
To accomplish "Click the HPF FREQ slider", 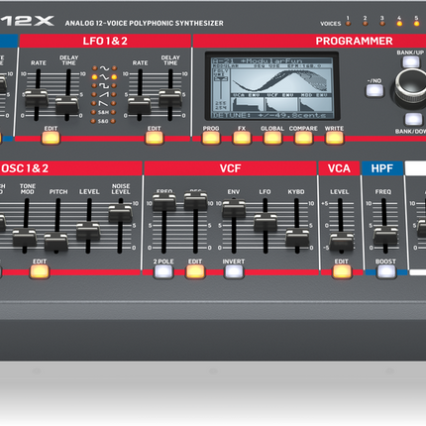I will pos(385,235).
